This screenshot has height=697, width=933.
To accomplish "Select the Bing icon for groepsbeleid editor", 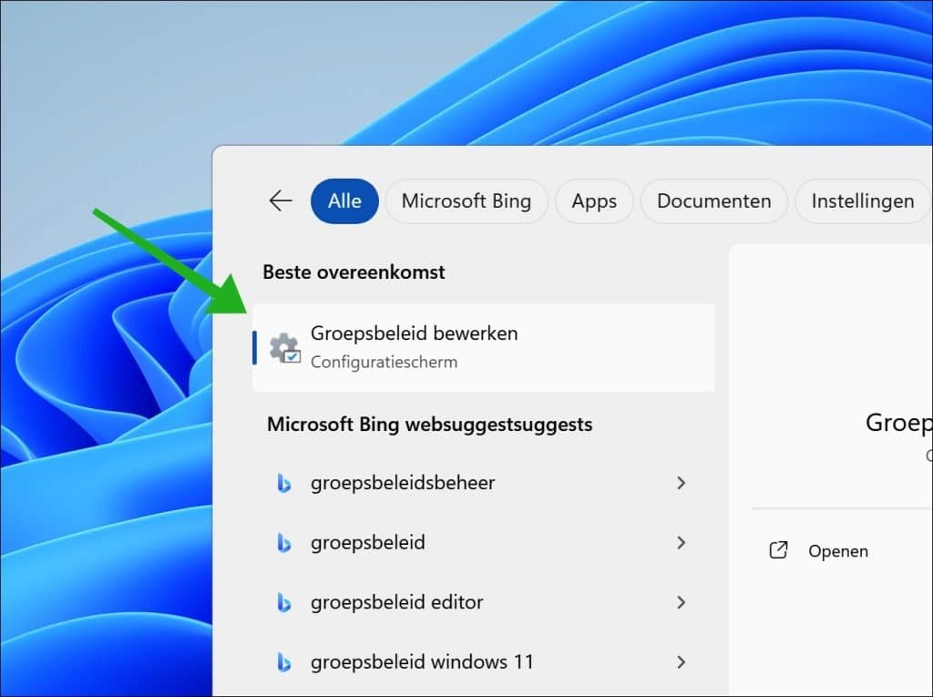I will 284,602.
